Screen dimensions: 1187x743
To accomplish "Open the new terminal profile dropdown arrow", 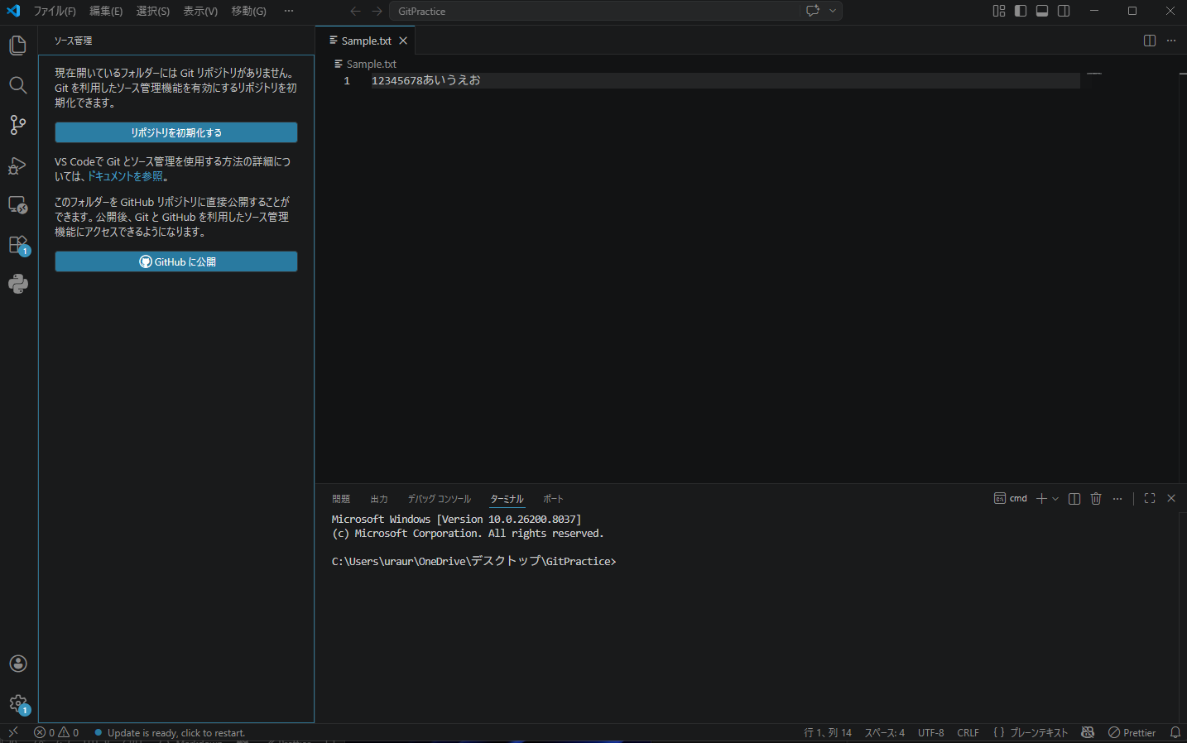I will click(1055, 499).
